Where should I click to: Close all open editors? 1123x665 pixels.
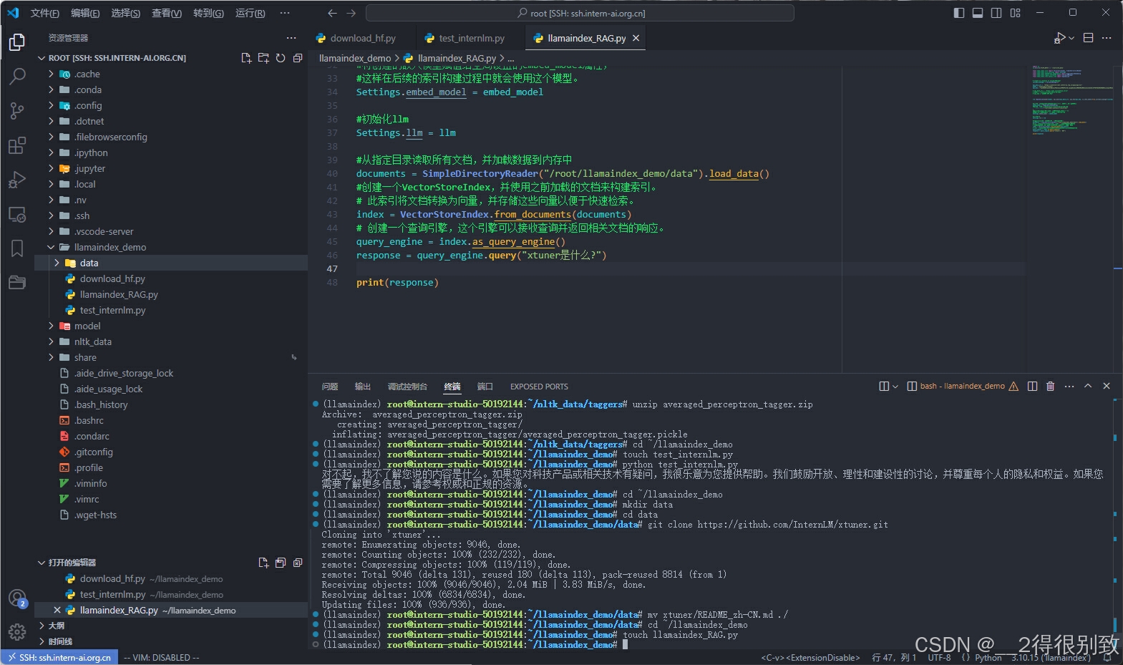click(298, 563)
